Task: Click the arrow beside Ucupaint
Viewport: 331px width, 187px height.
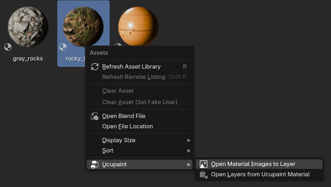Action: 189,165
